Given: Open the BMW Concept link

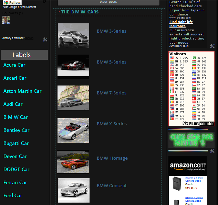Looking at the screenshot, I should coord(112,185).
